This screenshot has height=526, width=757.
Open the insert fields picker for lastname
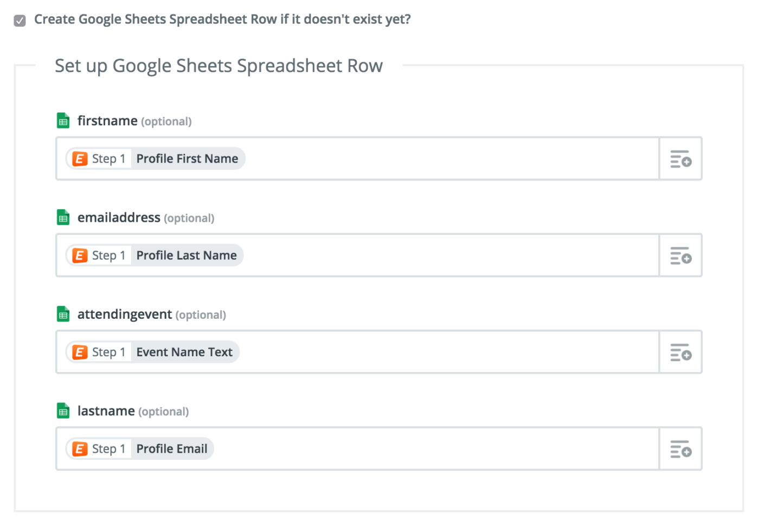click(680, 448)
